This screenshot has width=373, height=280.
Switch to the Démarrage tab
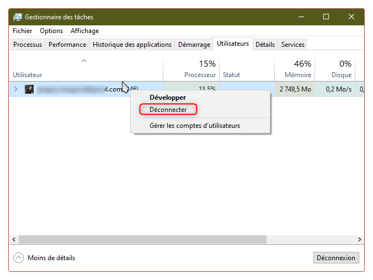[x=194, y=45]
